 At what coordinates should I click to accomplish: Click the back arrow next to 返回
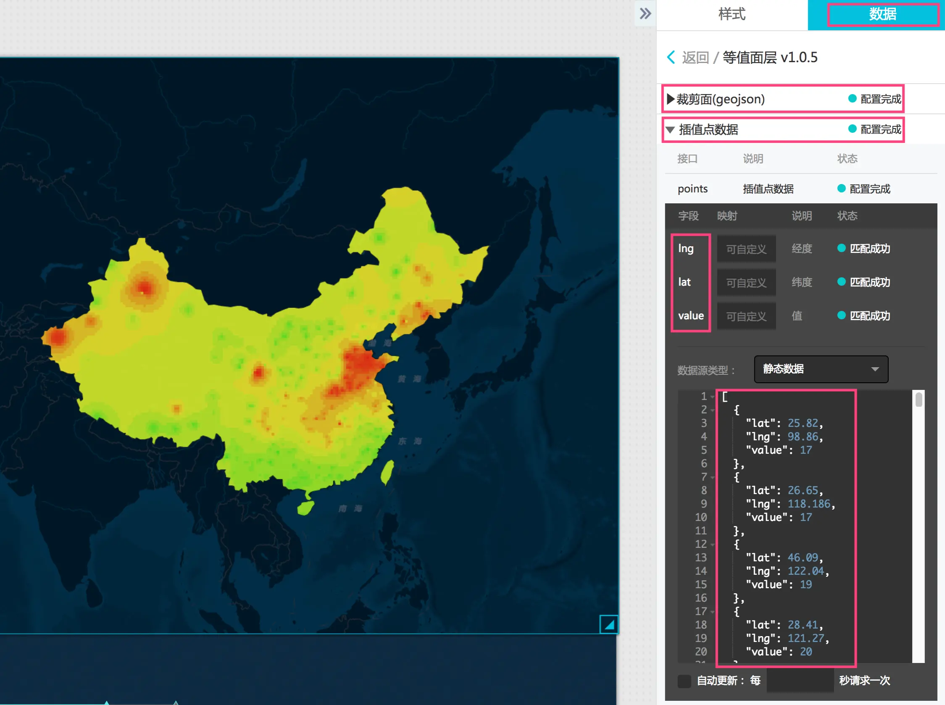pos(671,57)
